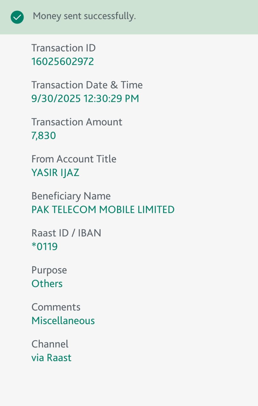Viewport: 258px width, 406px height.
Task: Click the "Money sent successfully." message
Action: (x=84, y=16)
